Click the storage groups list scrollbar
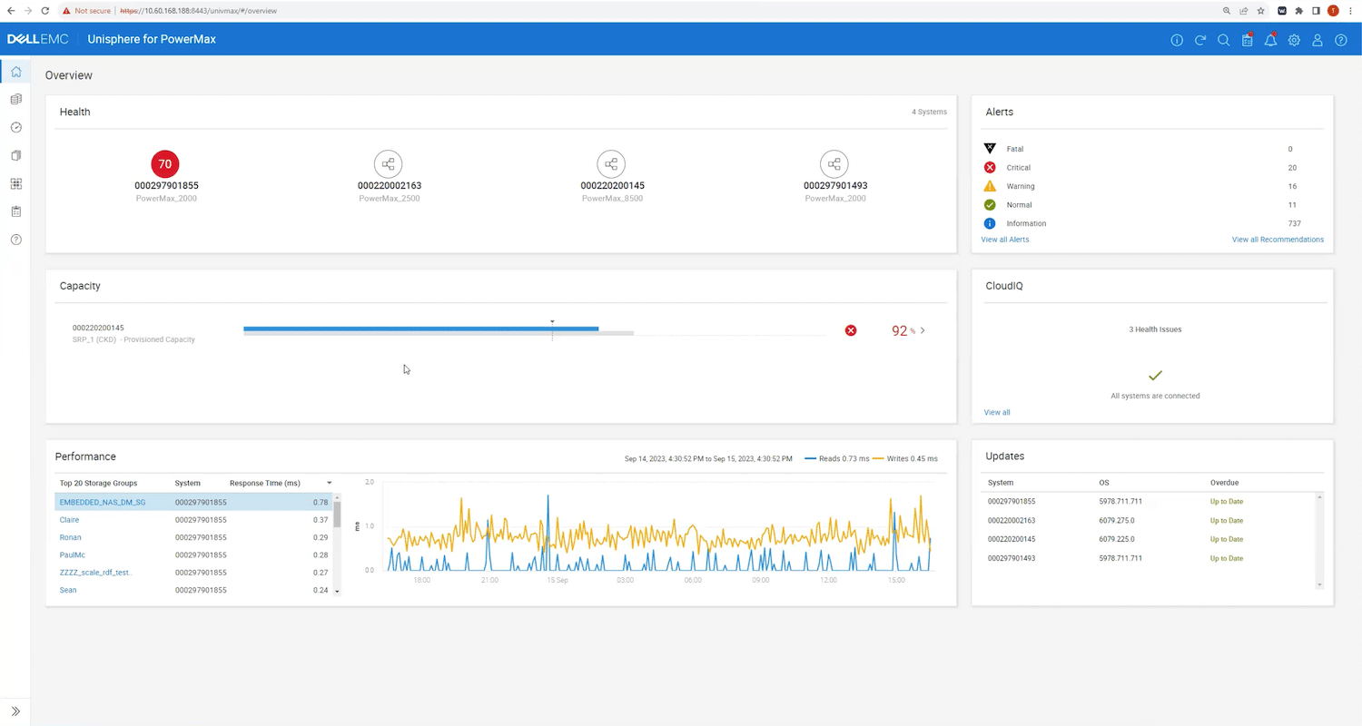 click(337, 515)
